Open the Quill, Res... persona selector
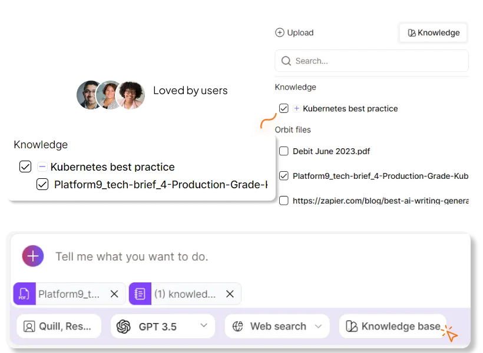The image size is (483, 353). click(58, 326)
